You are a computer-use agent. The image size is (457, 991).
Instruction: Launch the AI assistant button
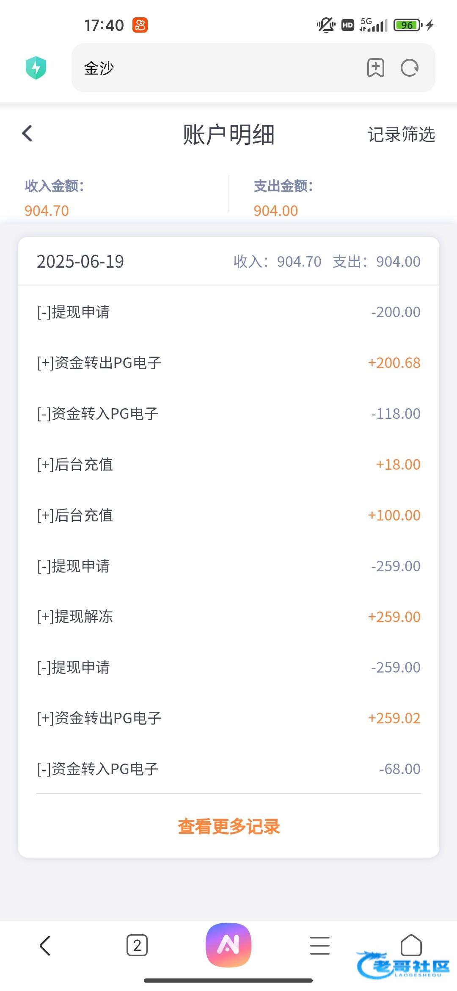[x=228, y=944]
